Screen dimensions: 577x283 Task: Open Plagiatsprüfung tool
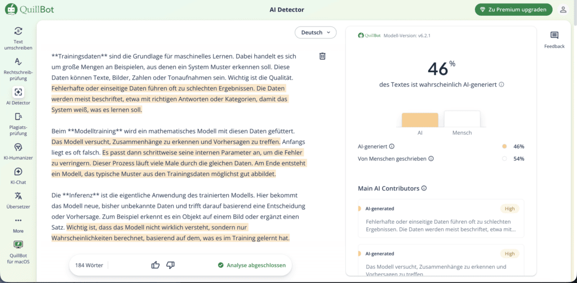coord(18,124)
